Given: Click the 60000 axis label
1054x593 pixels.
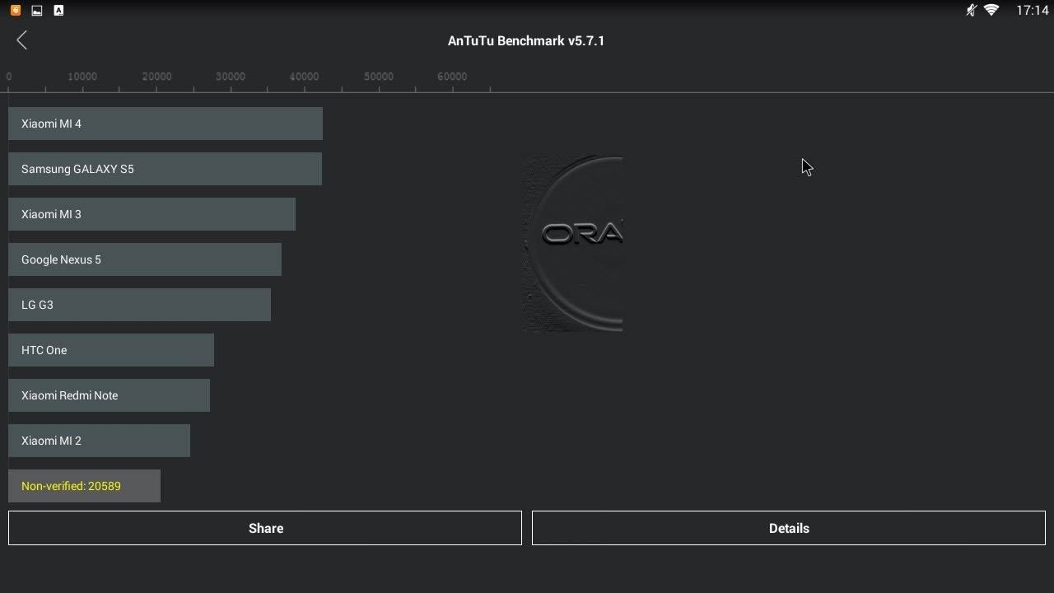Looking at the screenshot, I should 452,77.
